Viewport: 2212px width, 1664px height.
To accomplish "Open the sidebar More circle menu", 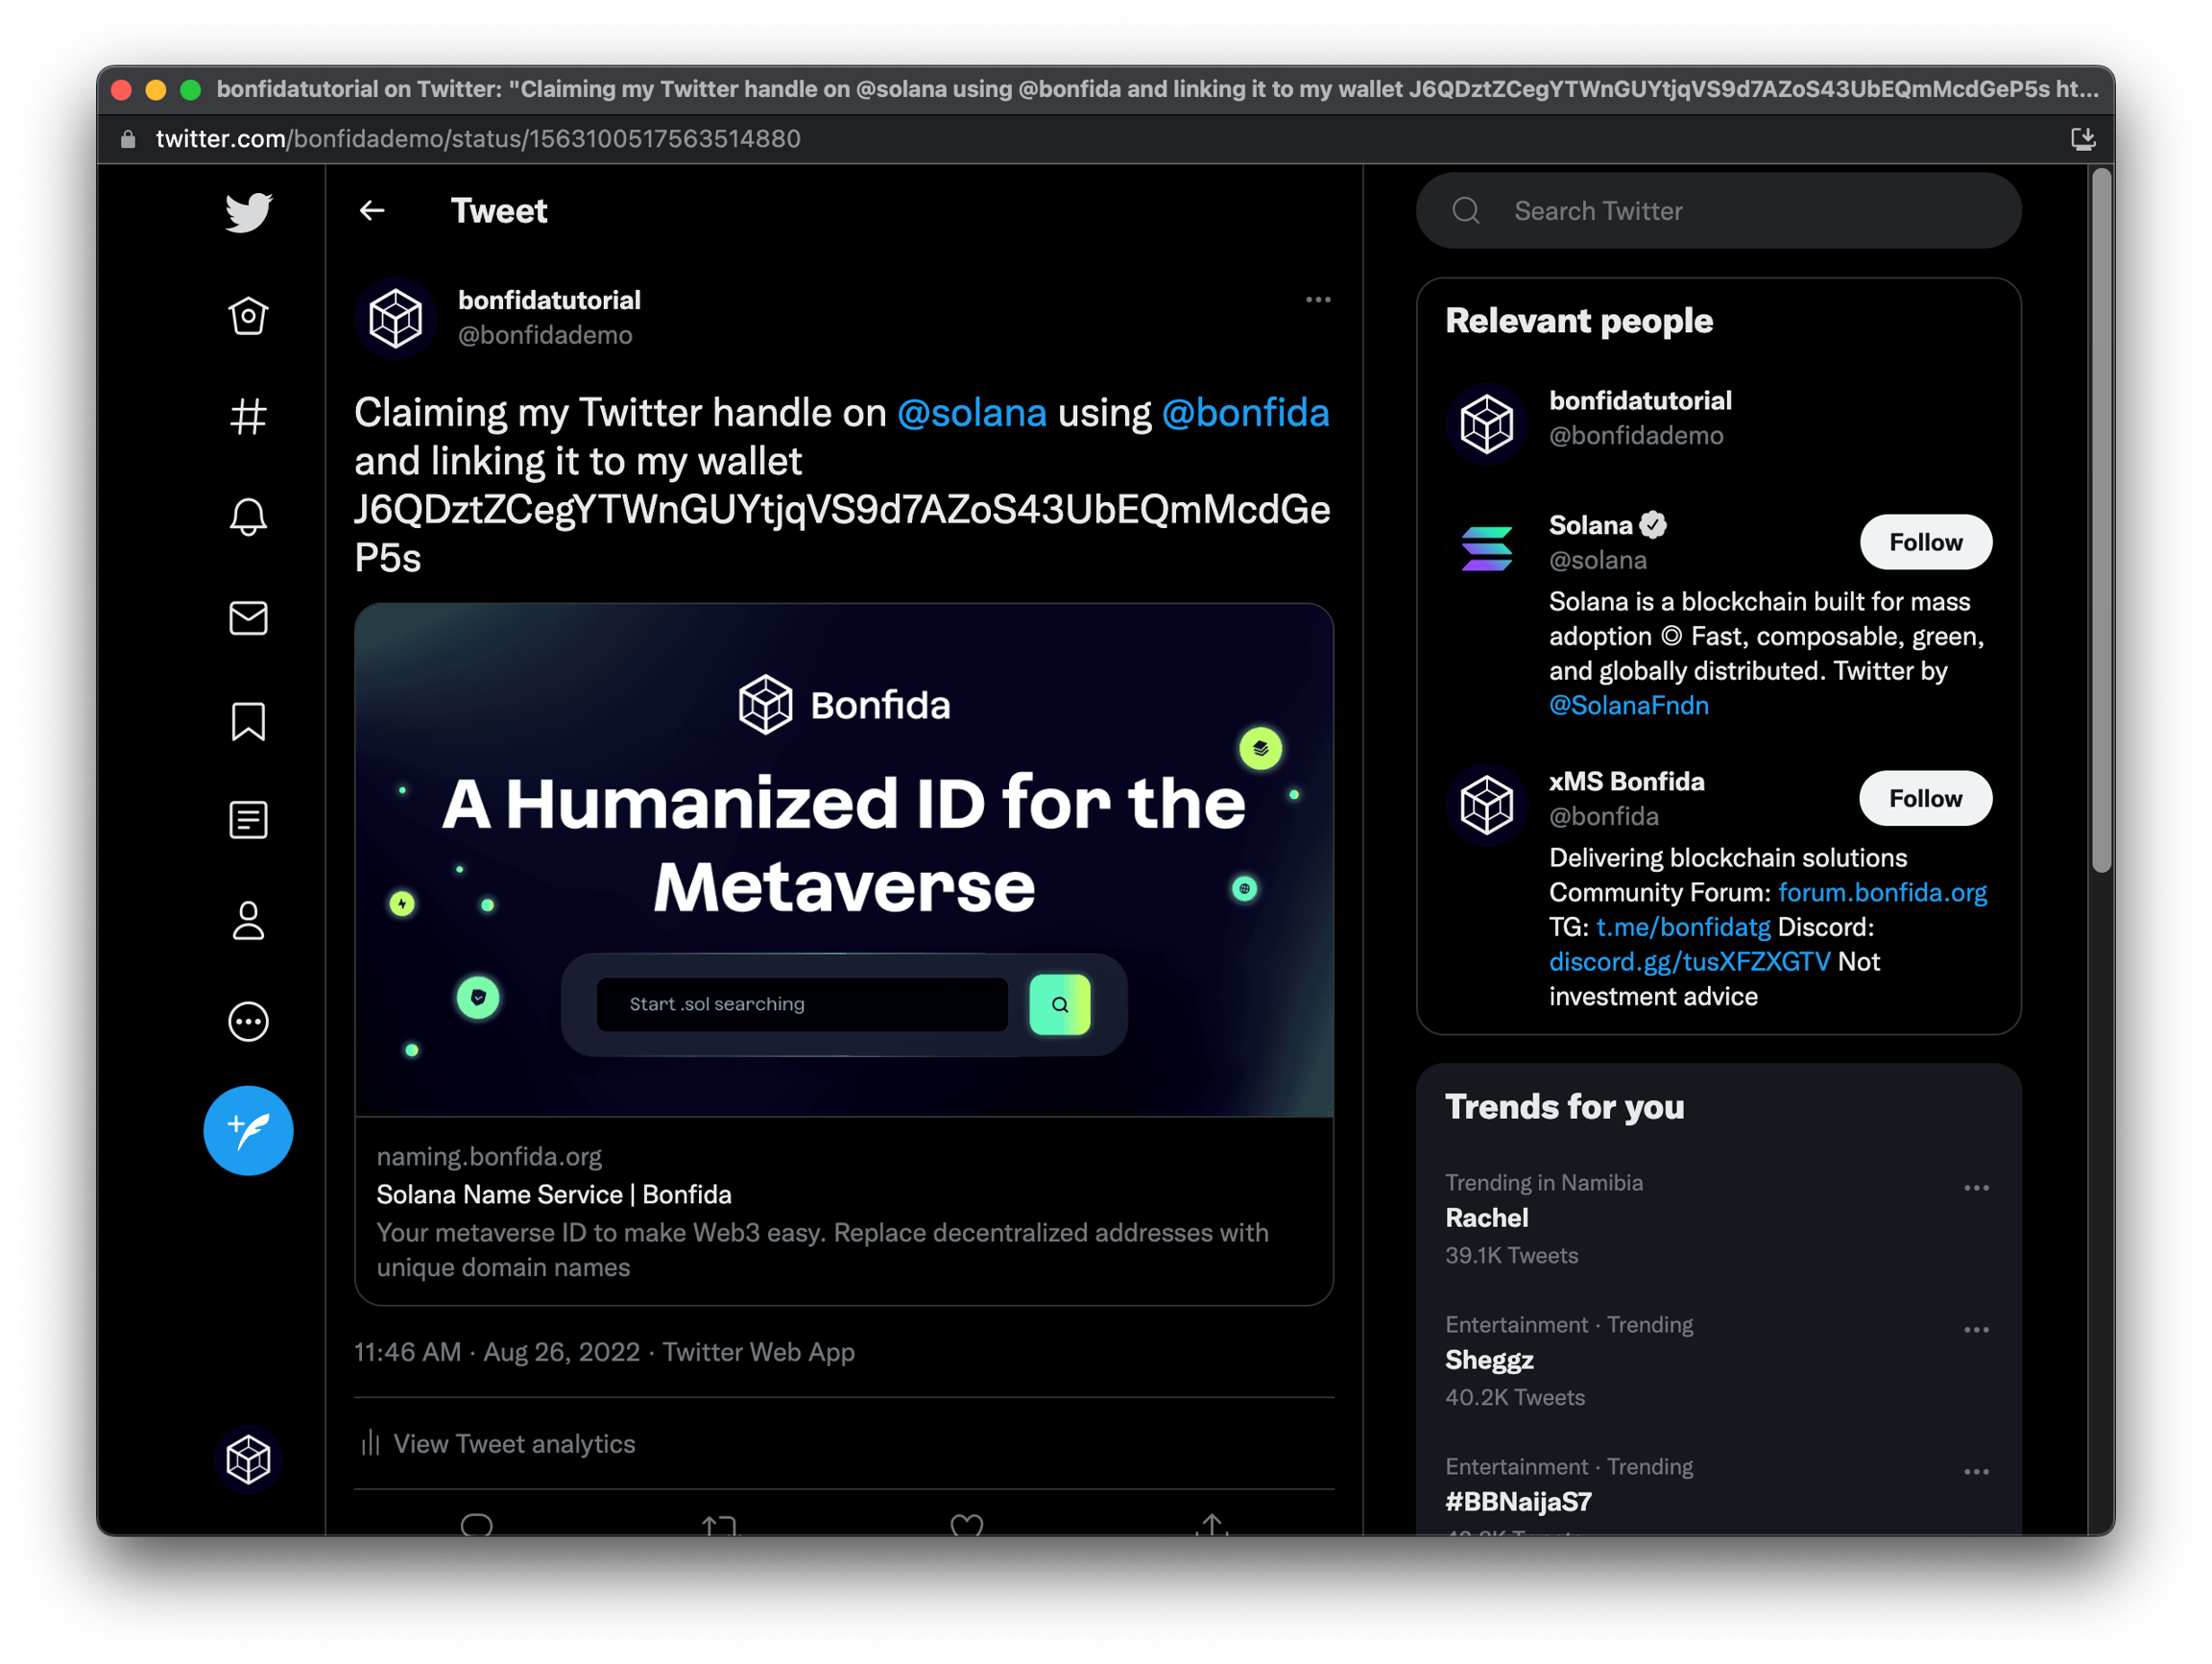I will 248,1022.
